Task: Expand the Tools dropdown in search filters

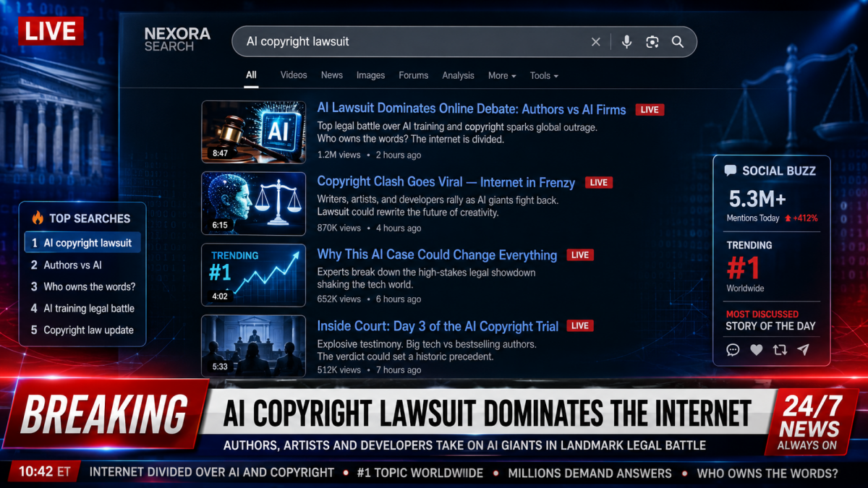Action: (544, 75)
